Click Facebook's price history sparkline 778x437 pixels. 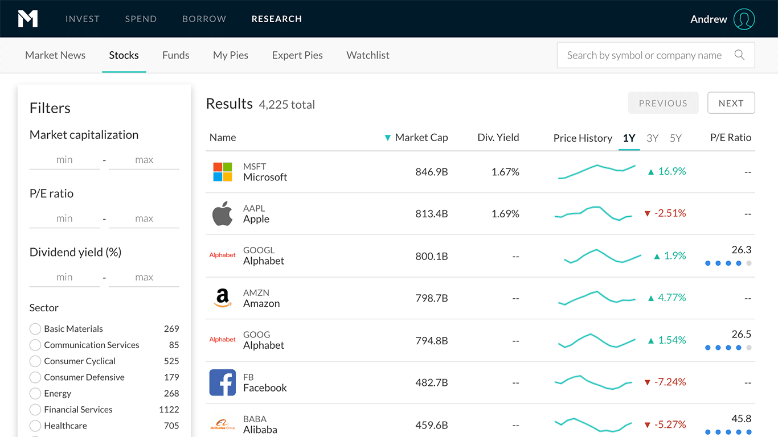(593, 382)
